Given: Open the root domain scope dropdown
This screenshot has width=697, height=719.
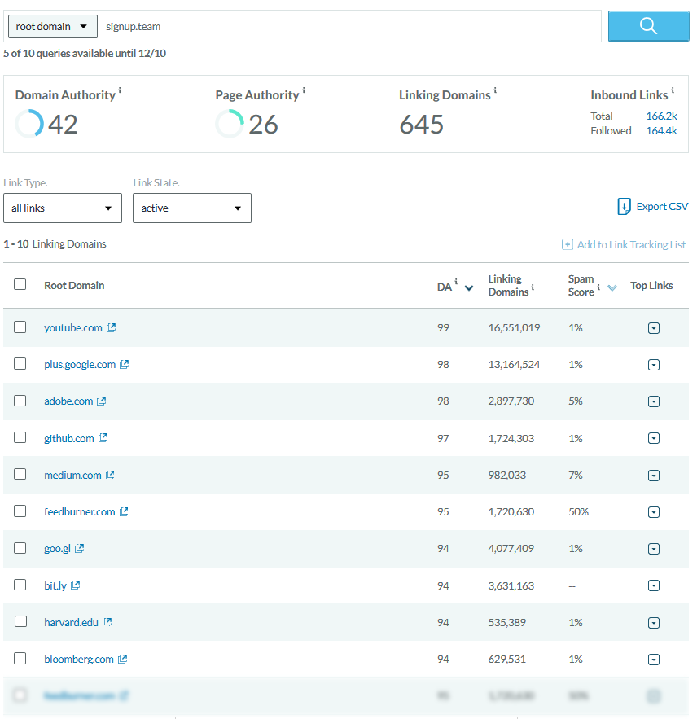Looking at the screenshot, I should 53,26.
